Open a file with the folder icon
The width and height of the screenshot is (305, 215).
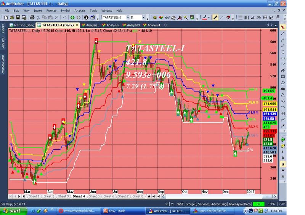12,18
